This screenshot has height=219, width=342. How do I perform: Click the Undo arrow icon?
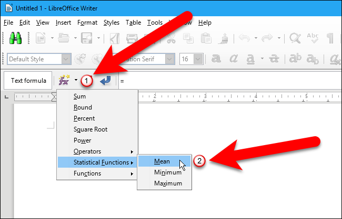pos(244,38)
